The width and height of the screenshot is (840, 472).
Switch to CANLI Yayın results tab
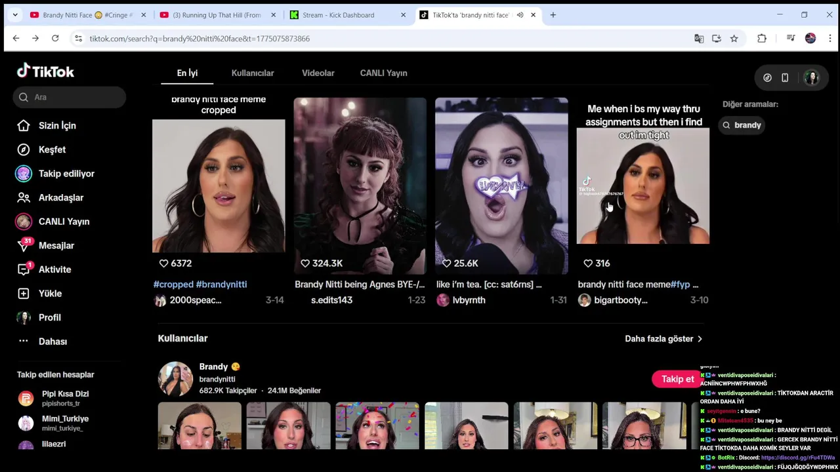(384, 73)
